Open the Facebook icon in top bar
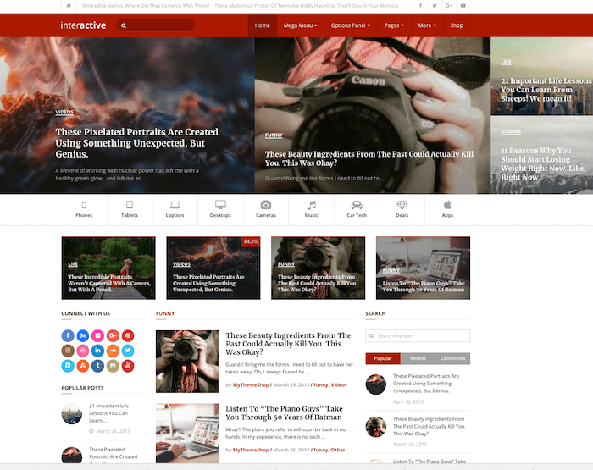The height and width of the screenshot is (470, 593). [x=420, y=6]
